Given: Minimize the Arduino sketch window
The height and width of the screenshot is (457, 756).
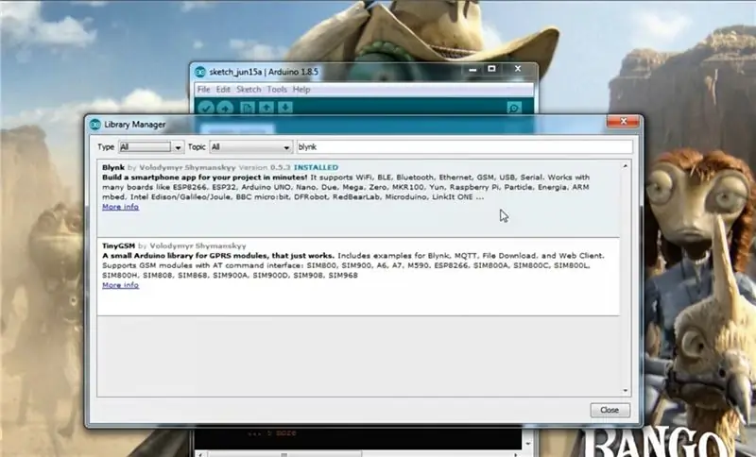Looking at the screenshot, I should (x=472, y=70).
